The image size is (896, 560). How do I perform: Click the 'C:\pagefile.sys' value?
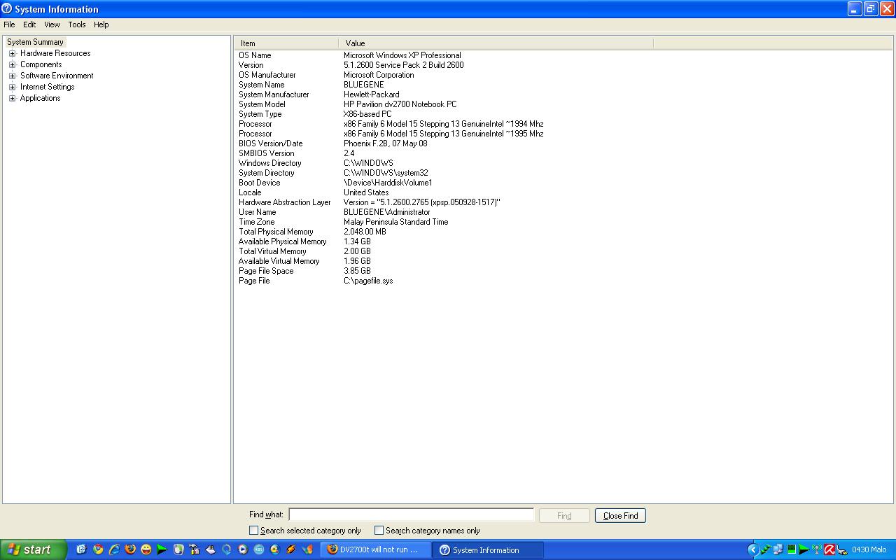point(368,281)
